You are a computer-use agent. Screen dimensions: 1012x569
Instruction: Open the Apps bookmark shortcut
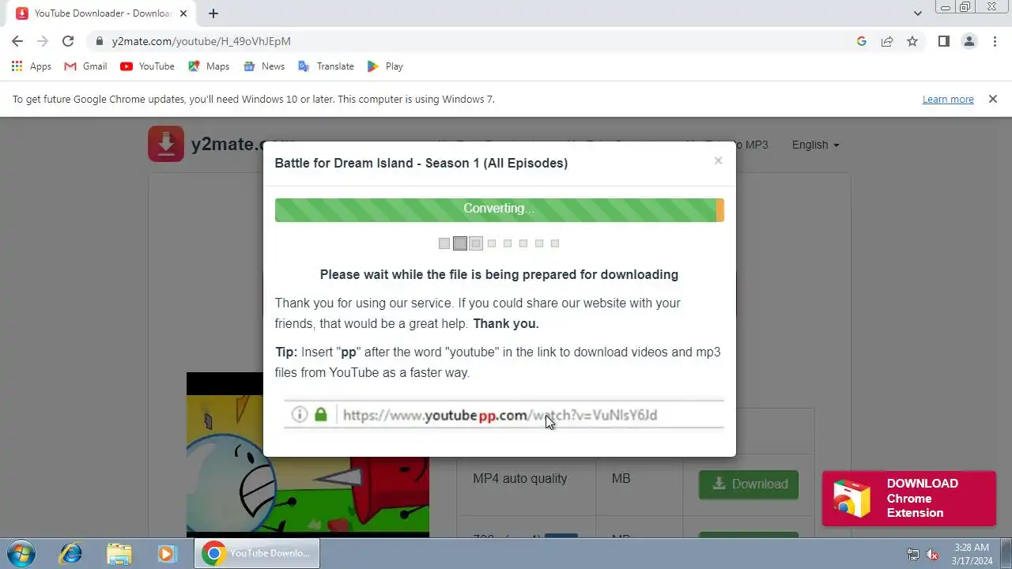click(32, 66)
